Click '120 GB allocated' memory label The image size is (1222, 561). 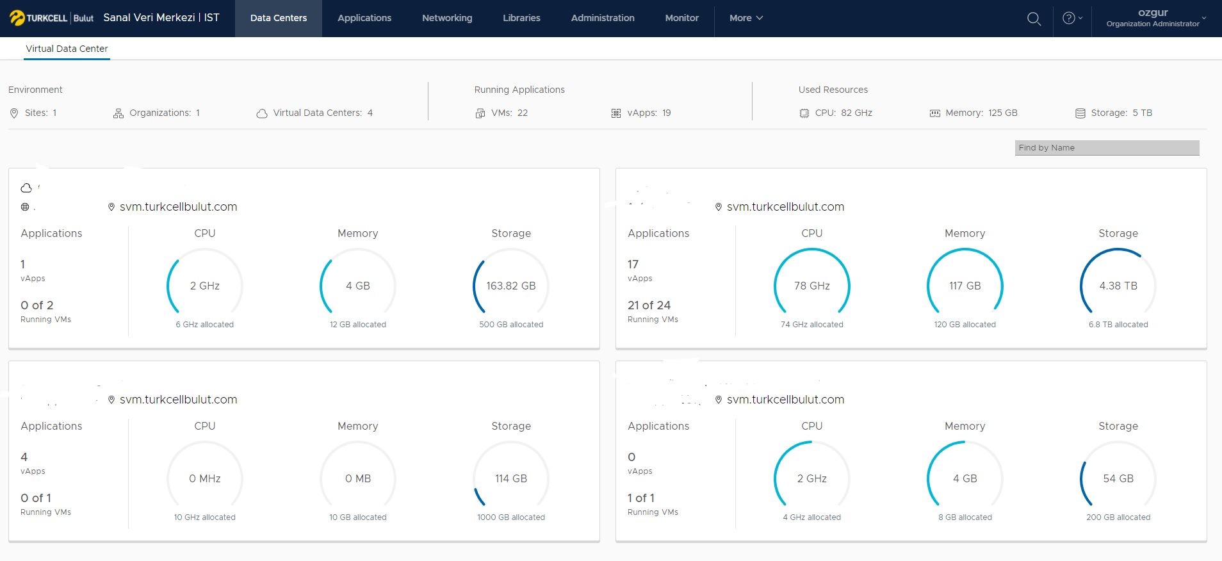[965, 325]
